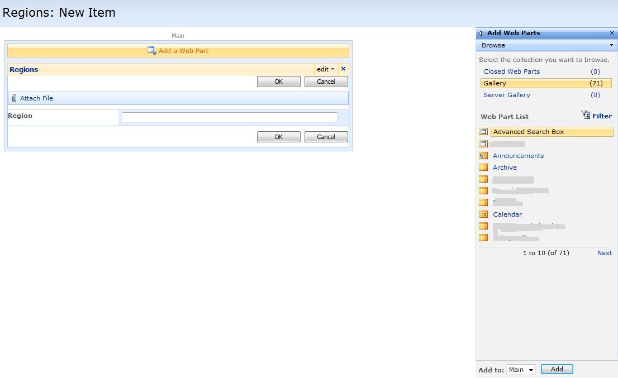Click the Announcements web part icon

[483, 155]
